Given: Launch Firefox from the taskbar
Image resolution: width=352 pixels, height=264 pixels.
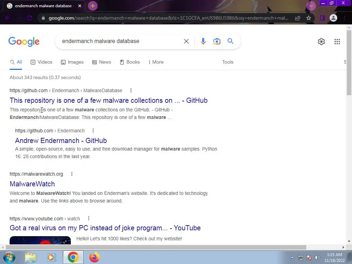Looking at the screenshot, I should coord(94,257).
